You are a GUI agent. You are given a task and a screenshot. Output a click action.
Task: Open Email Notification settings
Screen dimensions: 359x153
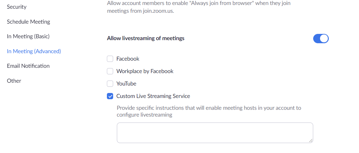pyautogui.click(x=28, y=66)
